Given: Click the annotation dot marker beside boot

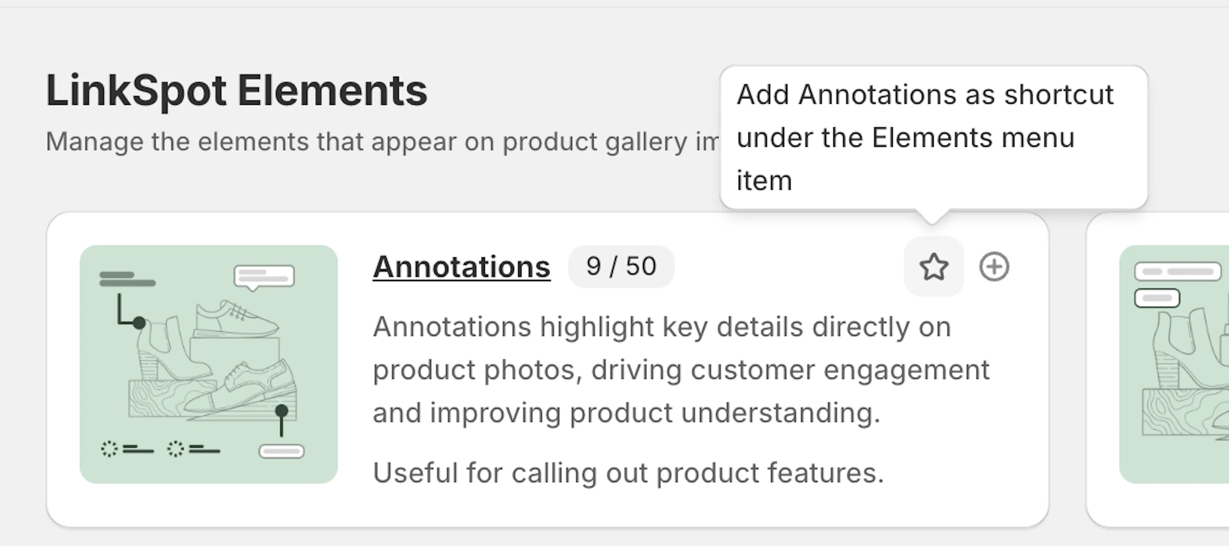Looking at the screenshot, I should [x=139, y=323].
